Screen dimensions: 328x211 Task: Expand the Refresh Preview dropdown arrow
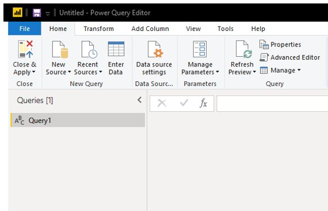pyautogui.click(x=254, y=72)
